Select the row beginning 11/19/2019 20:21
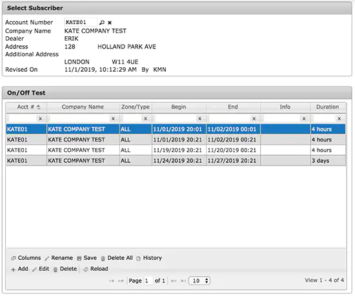Screen dimensions: 355x296 coord(176,150)
